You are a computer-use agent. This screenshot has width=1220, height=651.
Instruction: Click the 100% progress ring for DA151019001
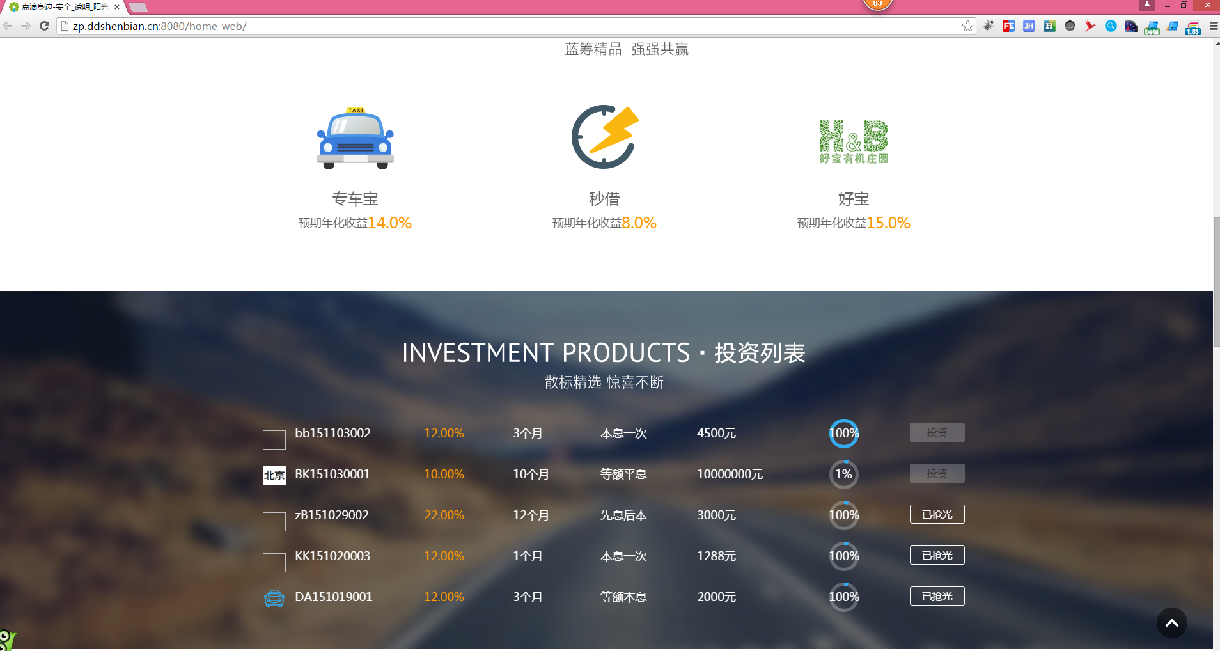[844, 597]
